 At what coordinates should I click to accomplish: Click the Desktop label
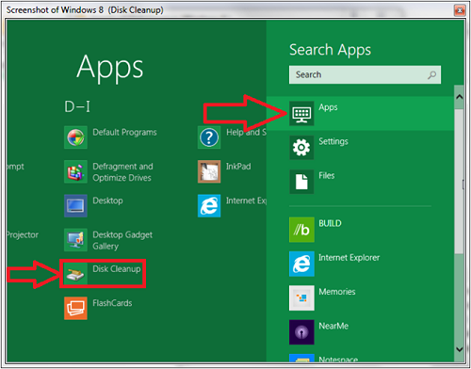107,201
